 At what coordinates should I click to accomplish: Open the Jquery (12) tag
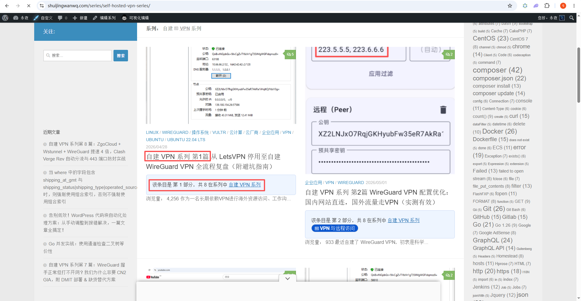click(503, 295)
